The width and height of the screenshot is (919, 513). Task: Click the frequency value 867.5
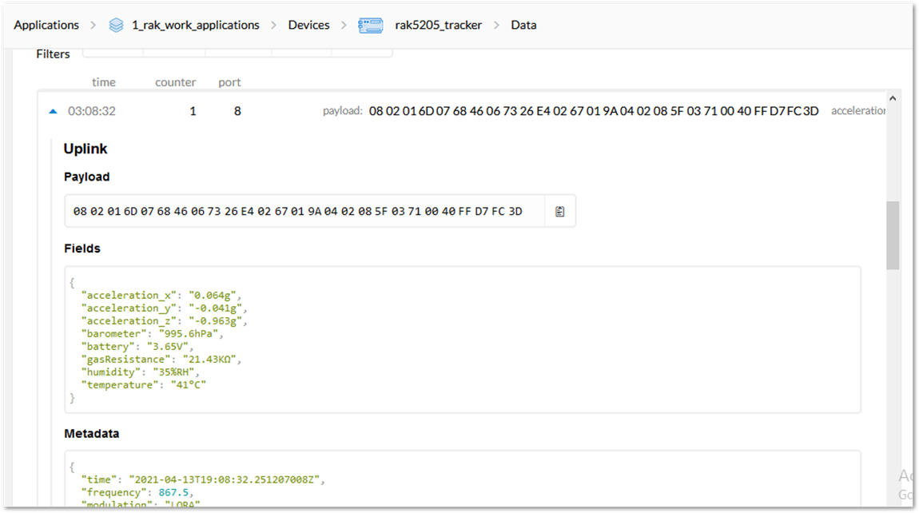(x=173, y=493)
